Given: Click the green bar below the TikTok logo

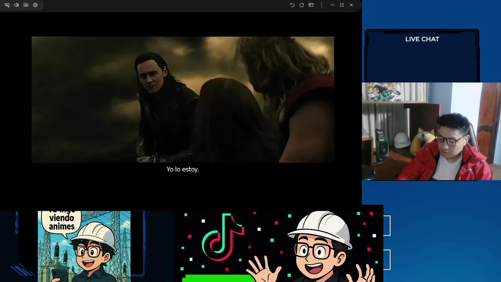Looking at the screenshot, I should pos(218,278).
